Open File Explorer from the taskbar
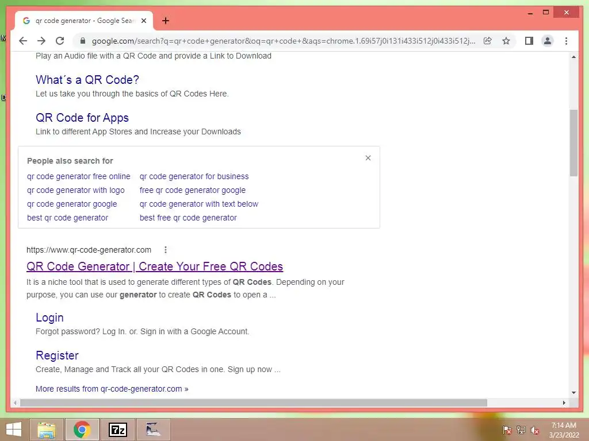Viewport: 589px width, 441px height. [47, 430]
